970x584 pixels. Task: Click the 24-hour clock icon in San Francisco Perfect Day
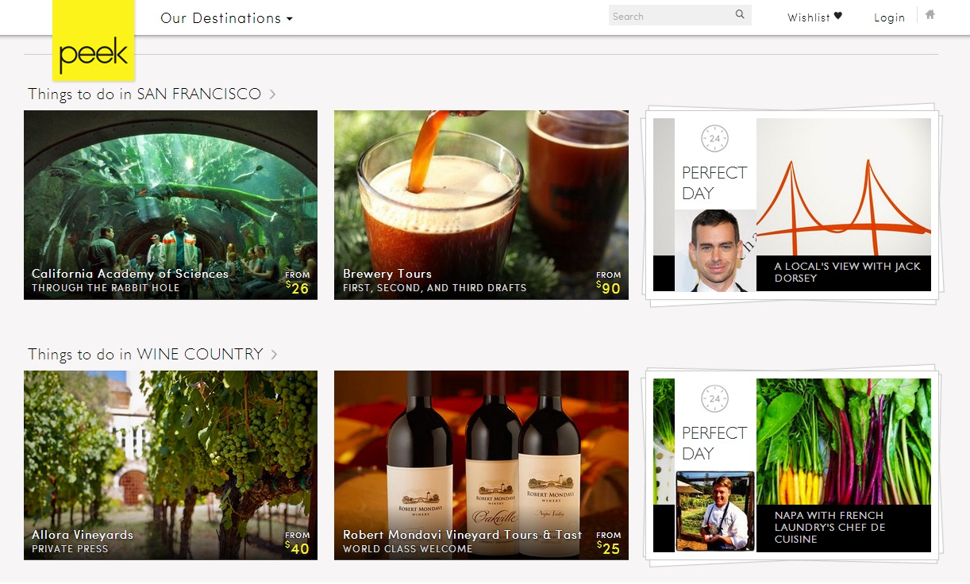(x=714, y=139)
